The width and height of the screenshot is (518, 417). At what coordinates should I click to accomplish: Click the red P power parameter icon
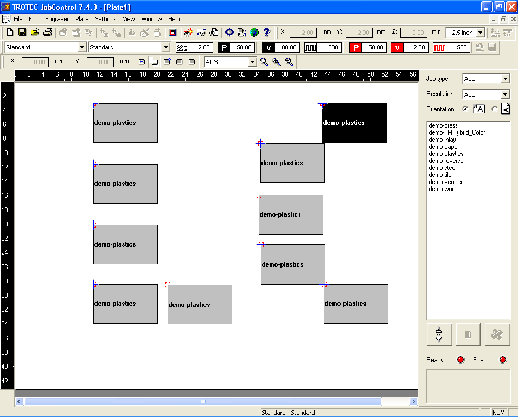click(356, 48)
